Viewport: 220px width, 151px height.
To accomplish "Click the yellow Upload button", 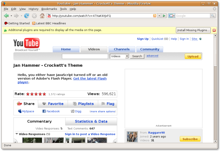I will [193, 56].
